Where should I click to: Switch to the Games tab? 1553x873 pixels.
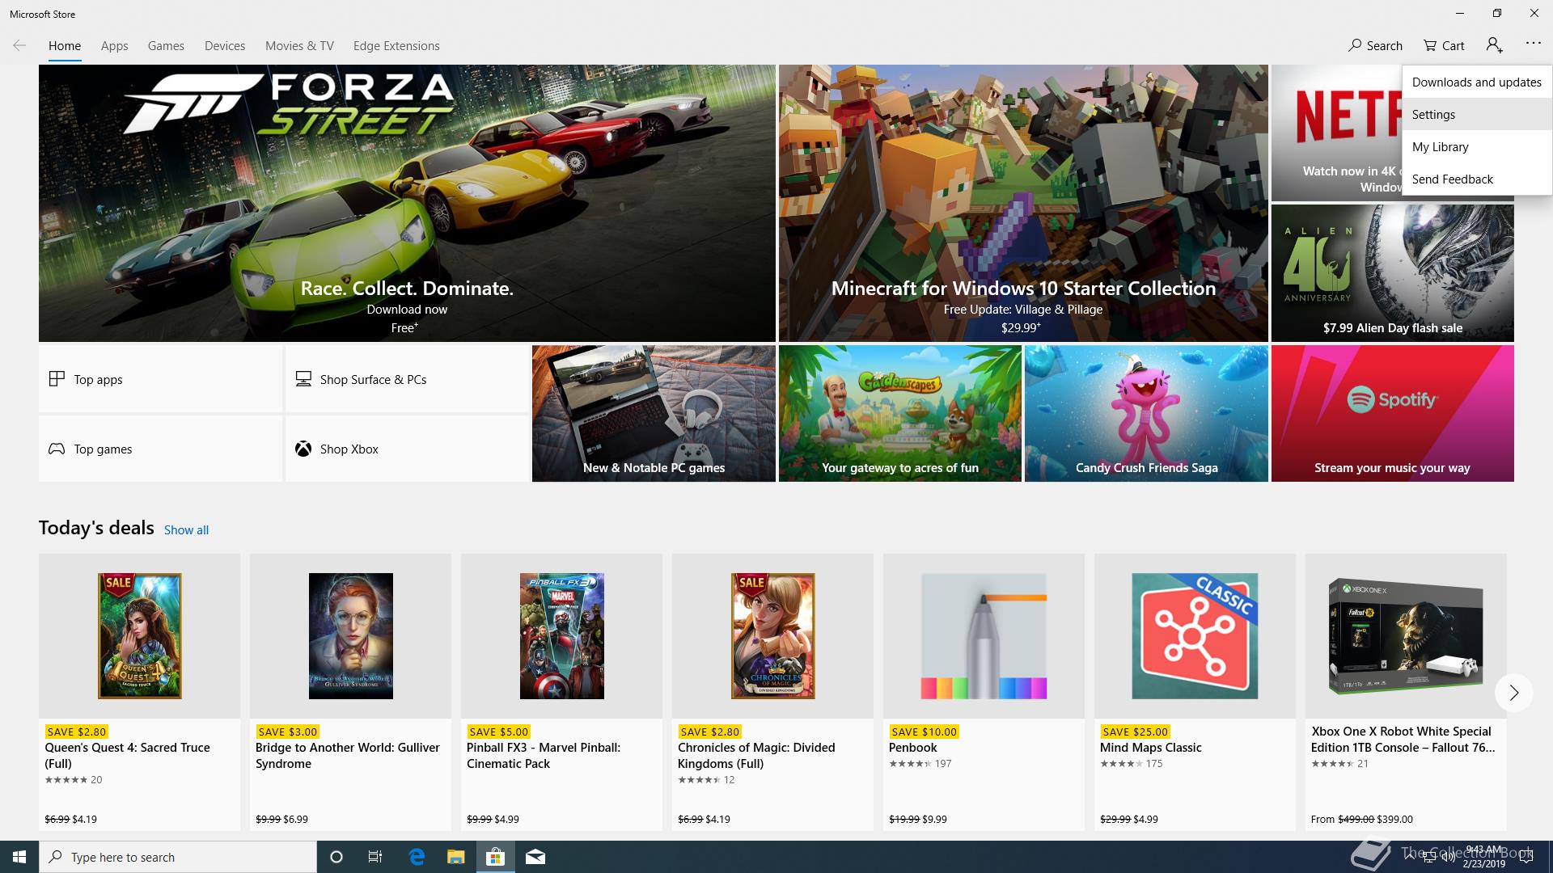click(x=166, y=46)
